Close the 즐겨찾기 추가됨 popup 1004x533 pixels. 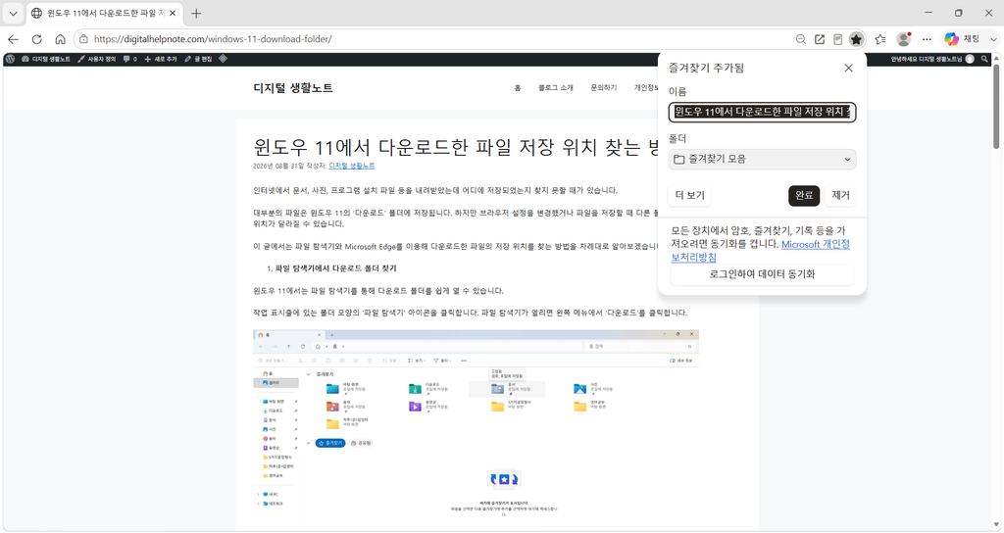(x=848, y=68)
